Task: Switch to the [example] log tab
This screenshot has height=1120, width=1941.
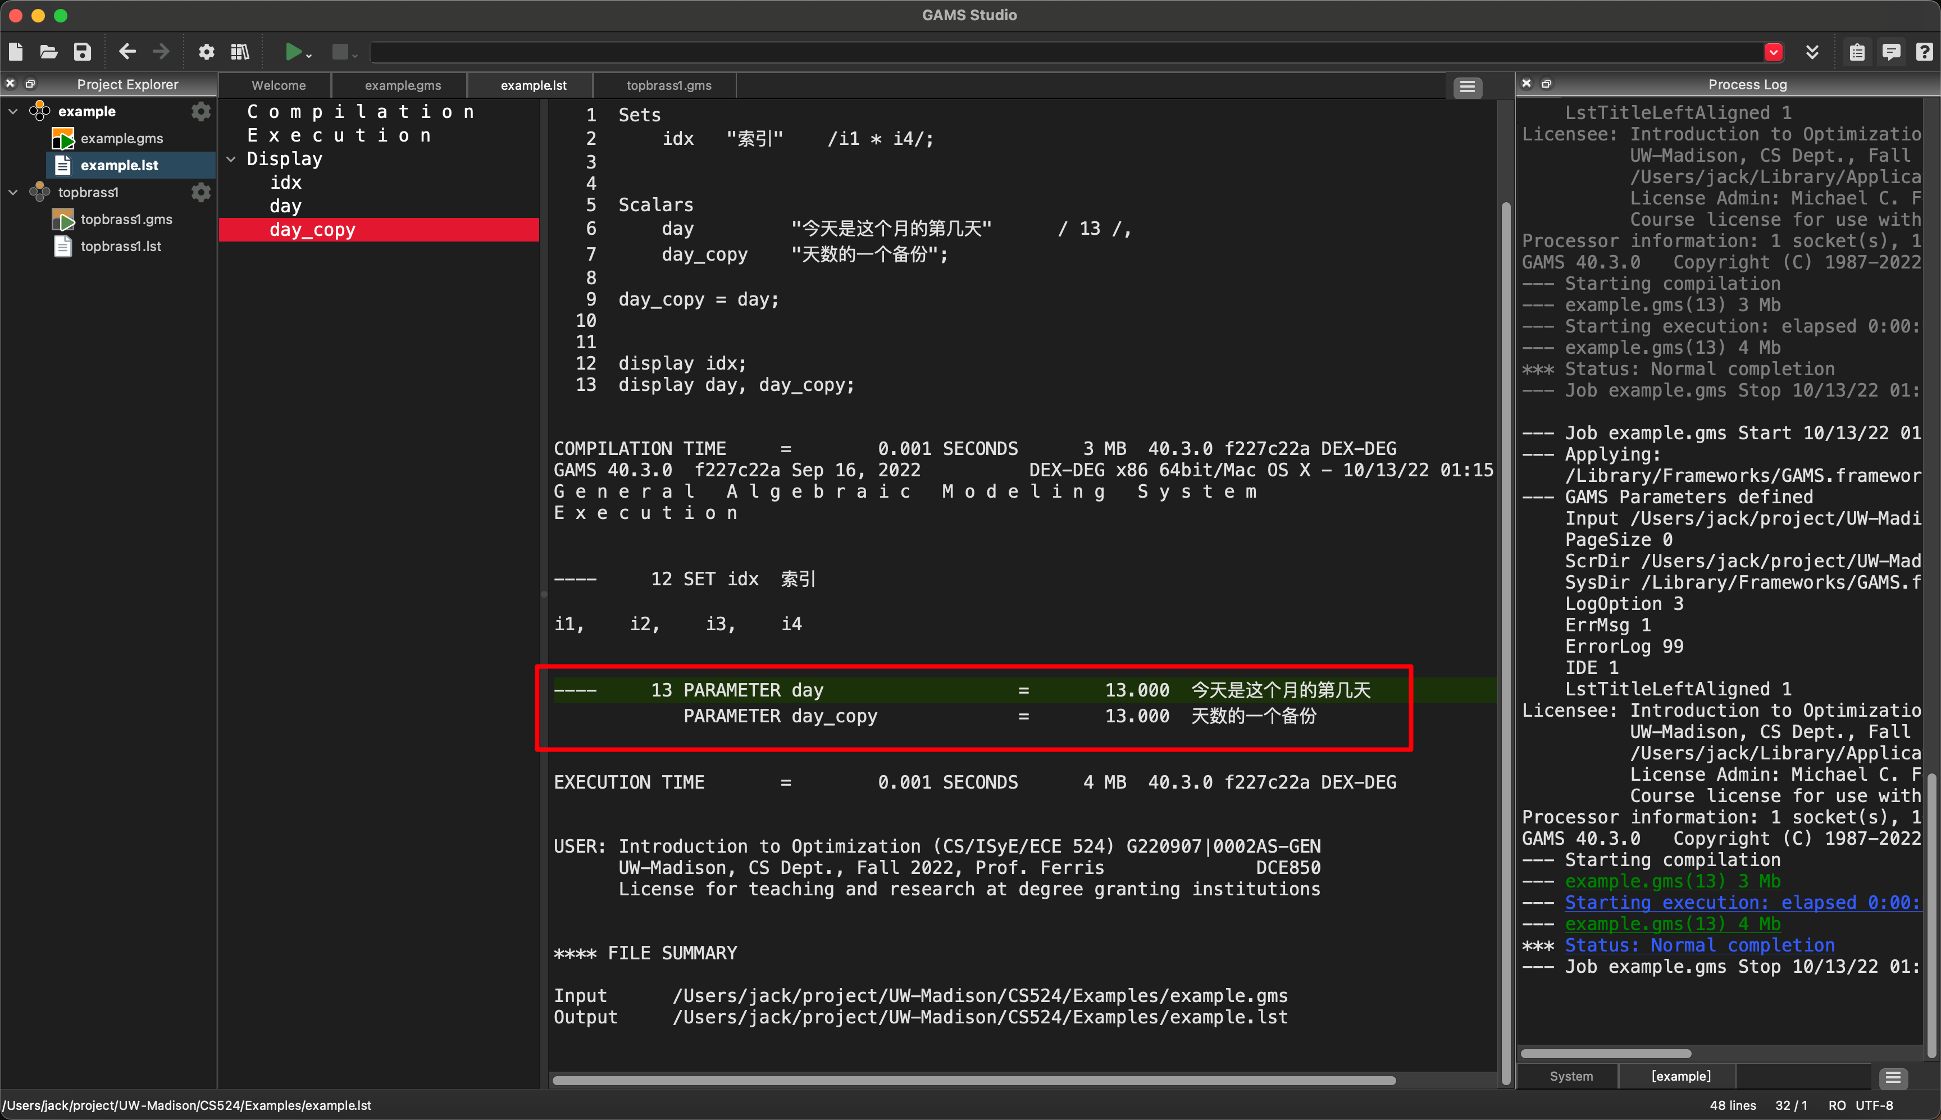Action: point(1680,1076)
